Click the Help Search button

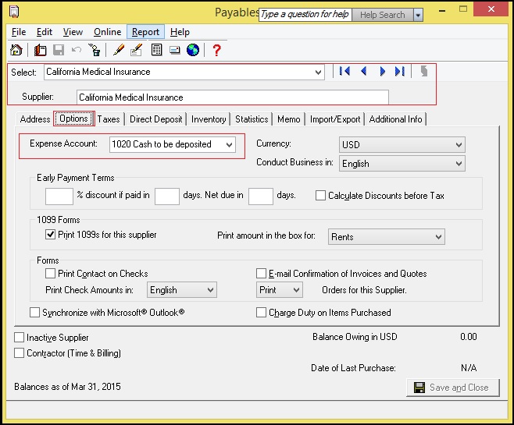click(382, 15)
